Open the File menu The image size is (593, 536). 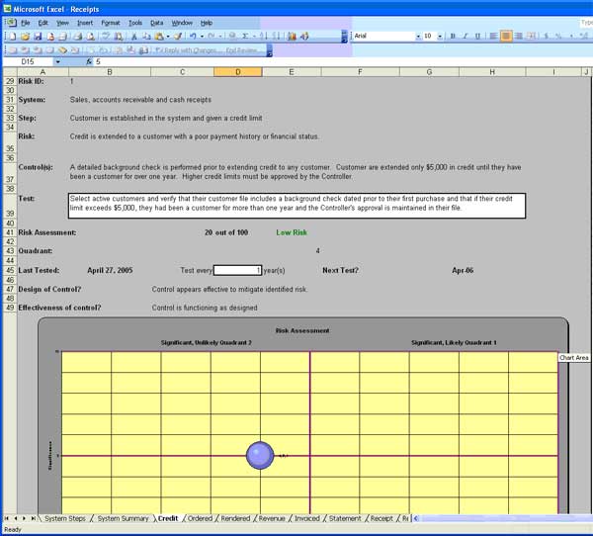coord(26,23)
